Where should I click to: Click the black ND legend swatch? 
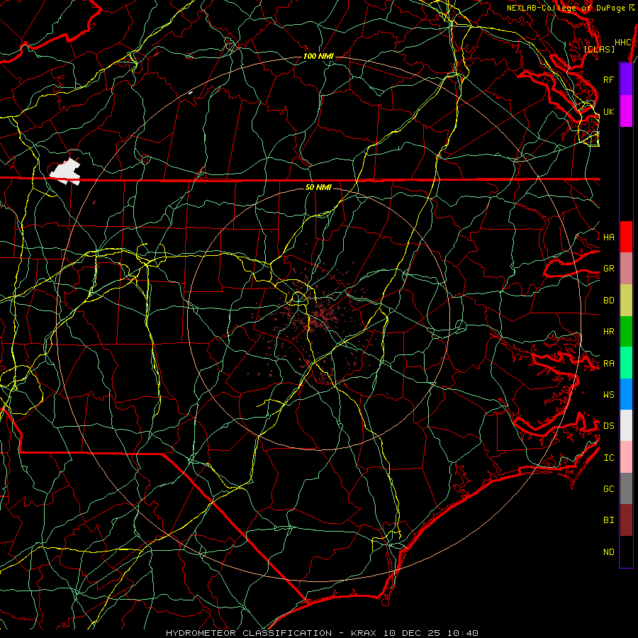[x=626, y=552]
